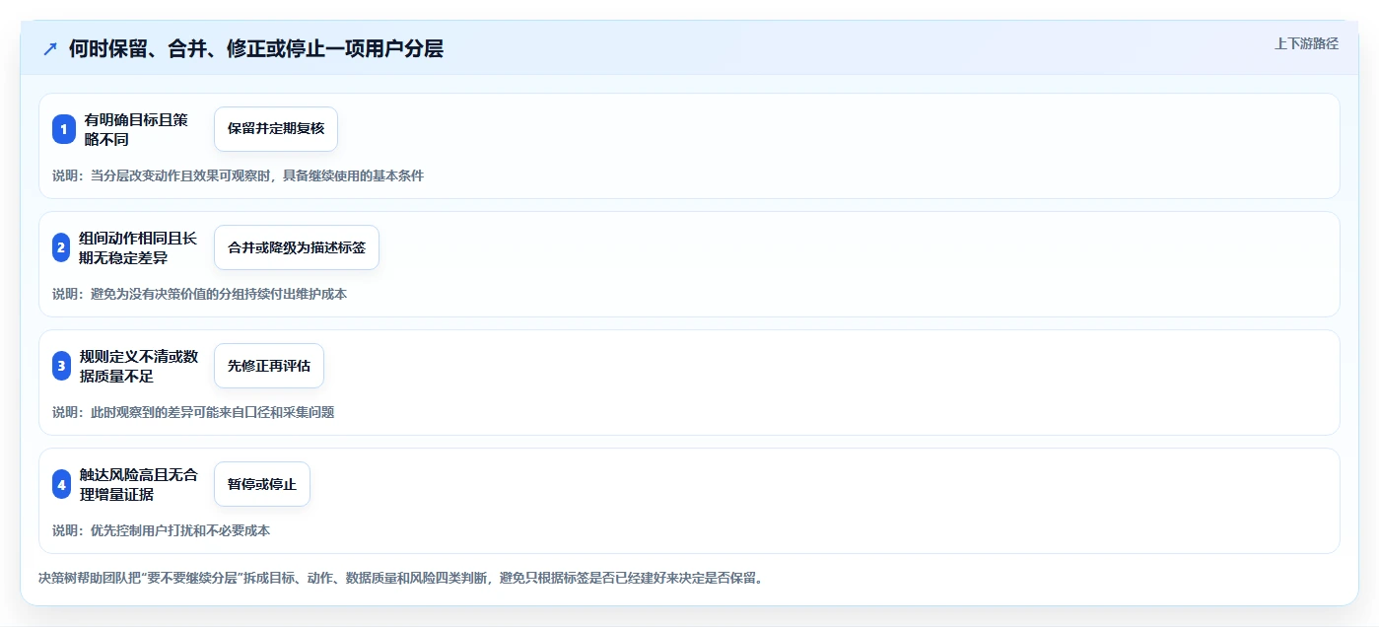Select the 暂停或停止 button

click(x=262, y=484)
